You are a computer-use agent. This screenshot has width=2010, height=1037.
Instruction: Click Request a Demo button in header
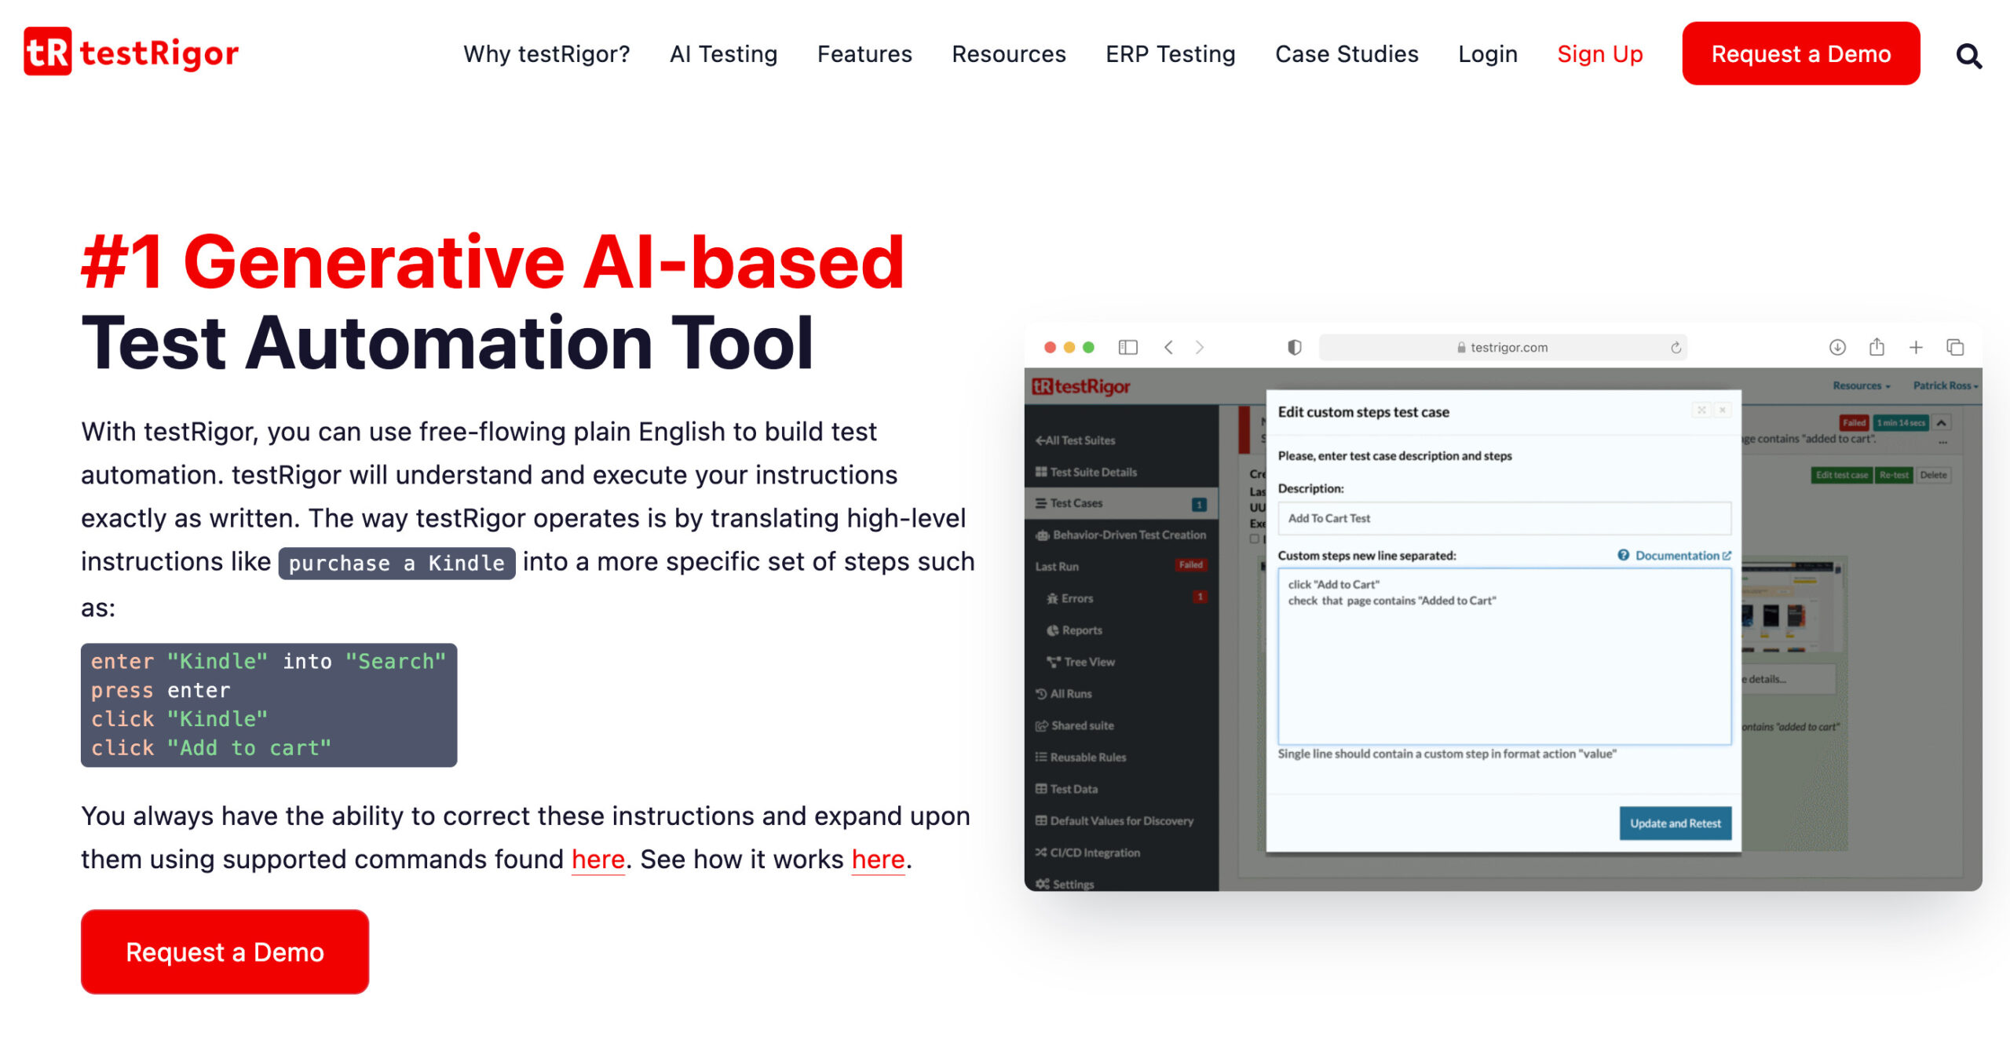1800,54
